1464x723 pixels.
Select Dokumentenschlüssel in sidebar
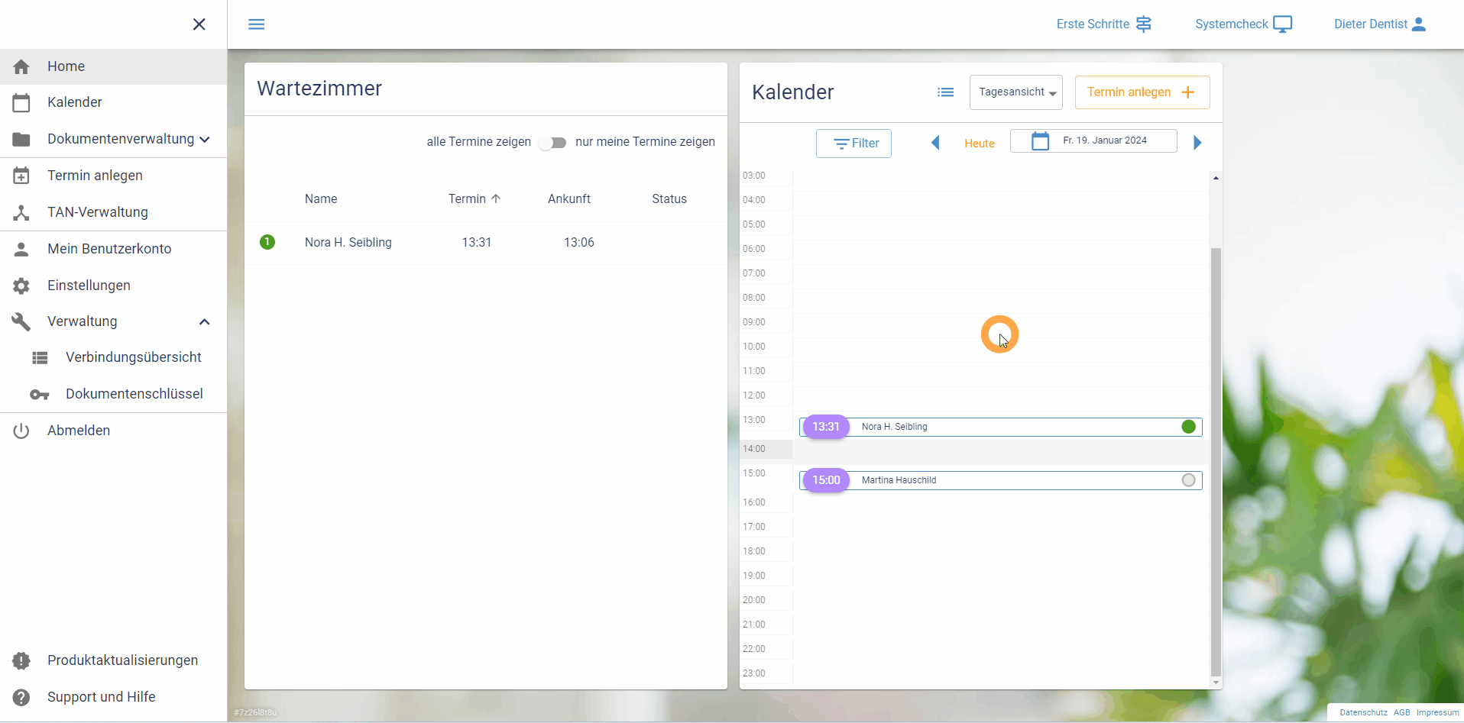[134, 394]
